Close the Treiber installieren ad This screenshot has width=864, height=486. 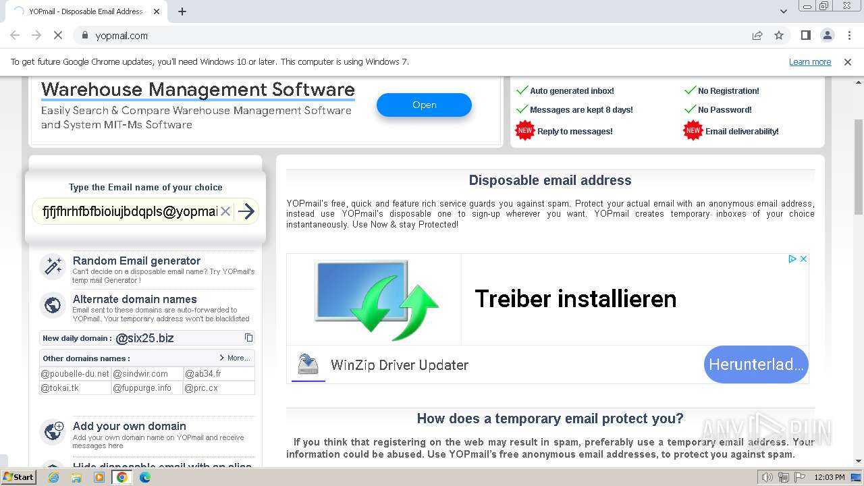tap(803, 259)
